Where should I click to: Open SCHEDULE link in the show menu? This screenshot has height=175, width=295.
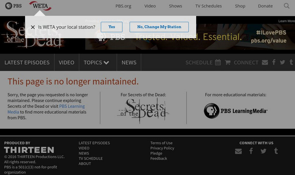pyautogui.click(x=199, y=63)
